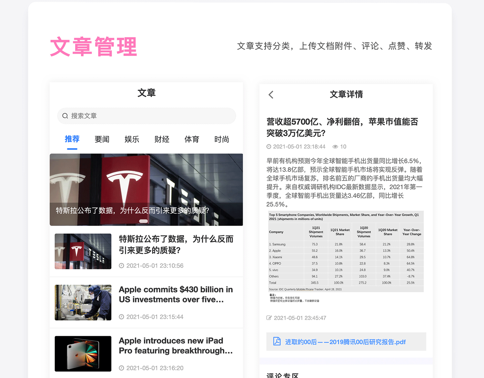
Task: Click the PDF file attachment icon
Action: point(277,341)
